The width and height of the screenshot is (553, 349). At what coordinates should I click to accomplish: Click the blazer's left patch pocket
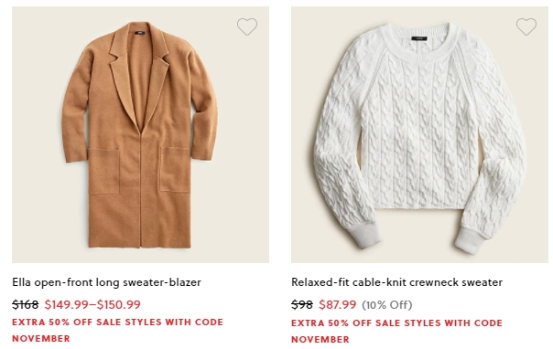pos(103,172)
